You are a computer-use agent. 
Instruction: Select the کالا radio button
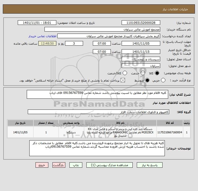157,73
